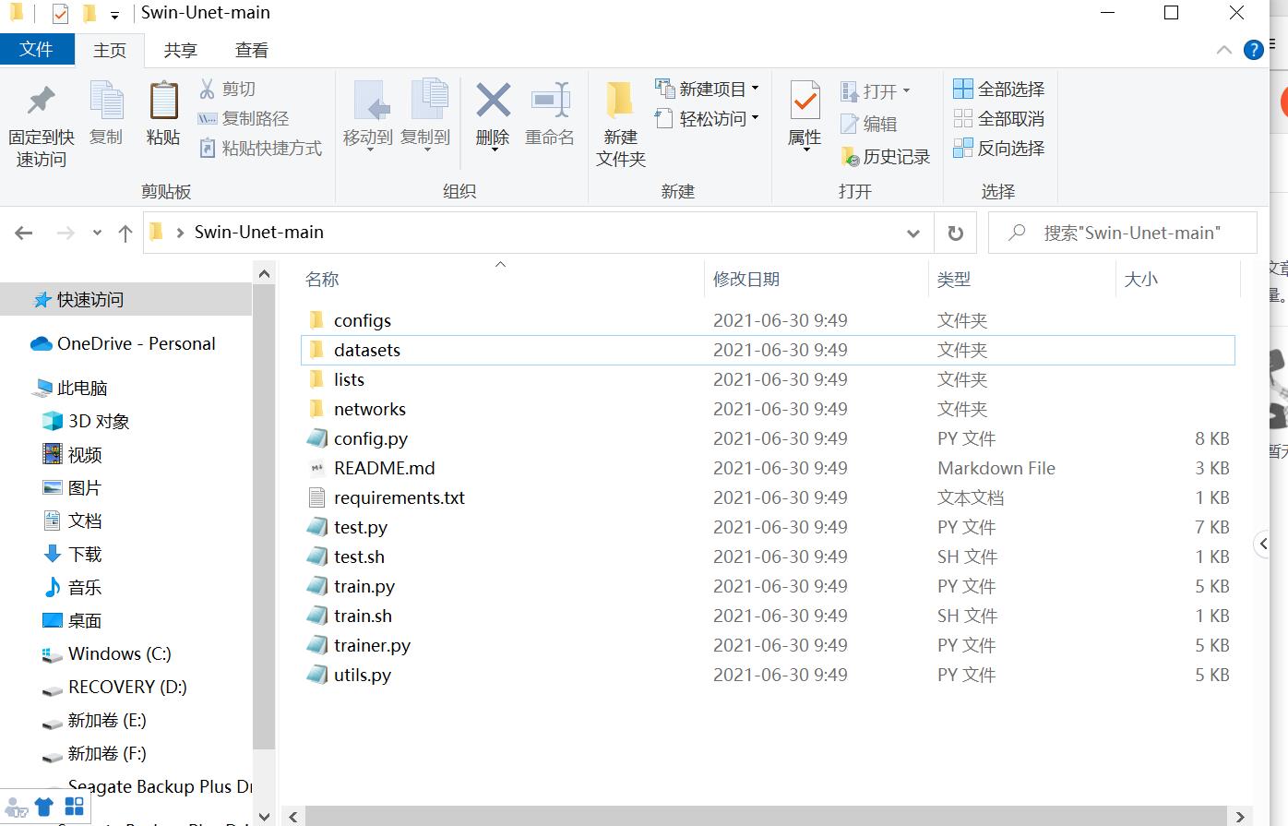Click the Copy ribbon button
The width and height of the screenshot is (1288, 826).
pyautogui.click(x=106, y=114)
